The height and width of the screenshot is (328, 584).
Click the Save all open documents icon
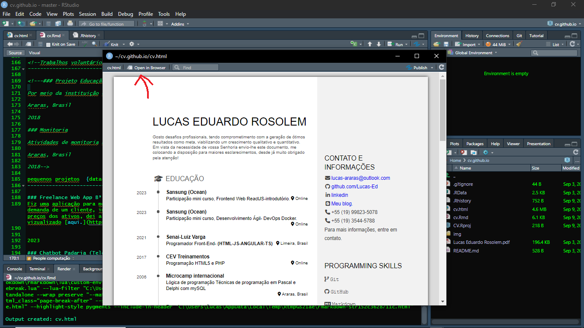click(58, 24)
